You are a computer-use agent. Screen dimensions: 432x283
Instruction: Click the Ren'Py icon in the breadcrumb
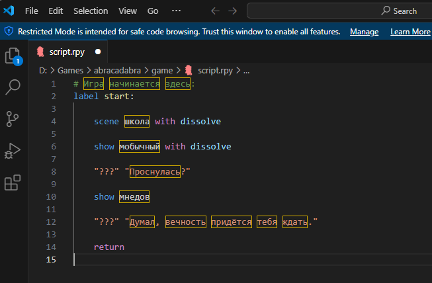[x=189, y=70]
